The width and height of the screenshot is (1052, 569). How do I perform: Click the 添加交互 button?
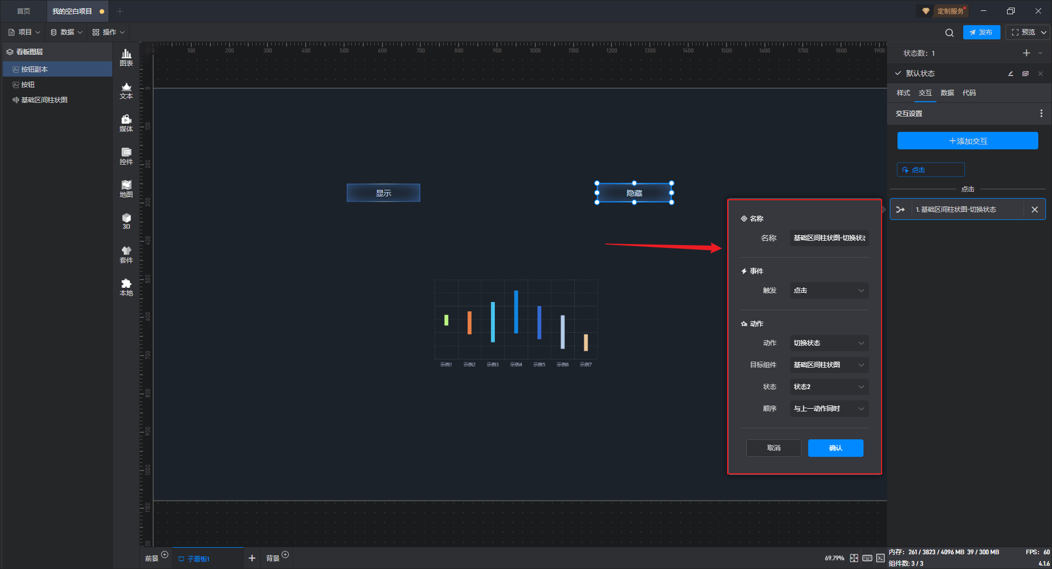point(967,141)
